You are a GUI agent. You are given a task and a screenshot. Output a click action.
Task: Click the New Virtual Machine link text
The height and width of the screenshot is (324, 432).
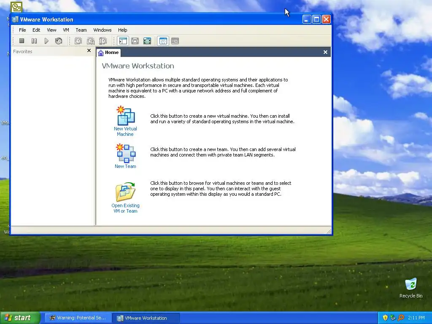pos(125,132)
